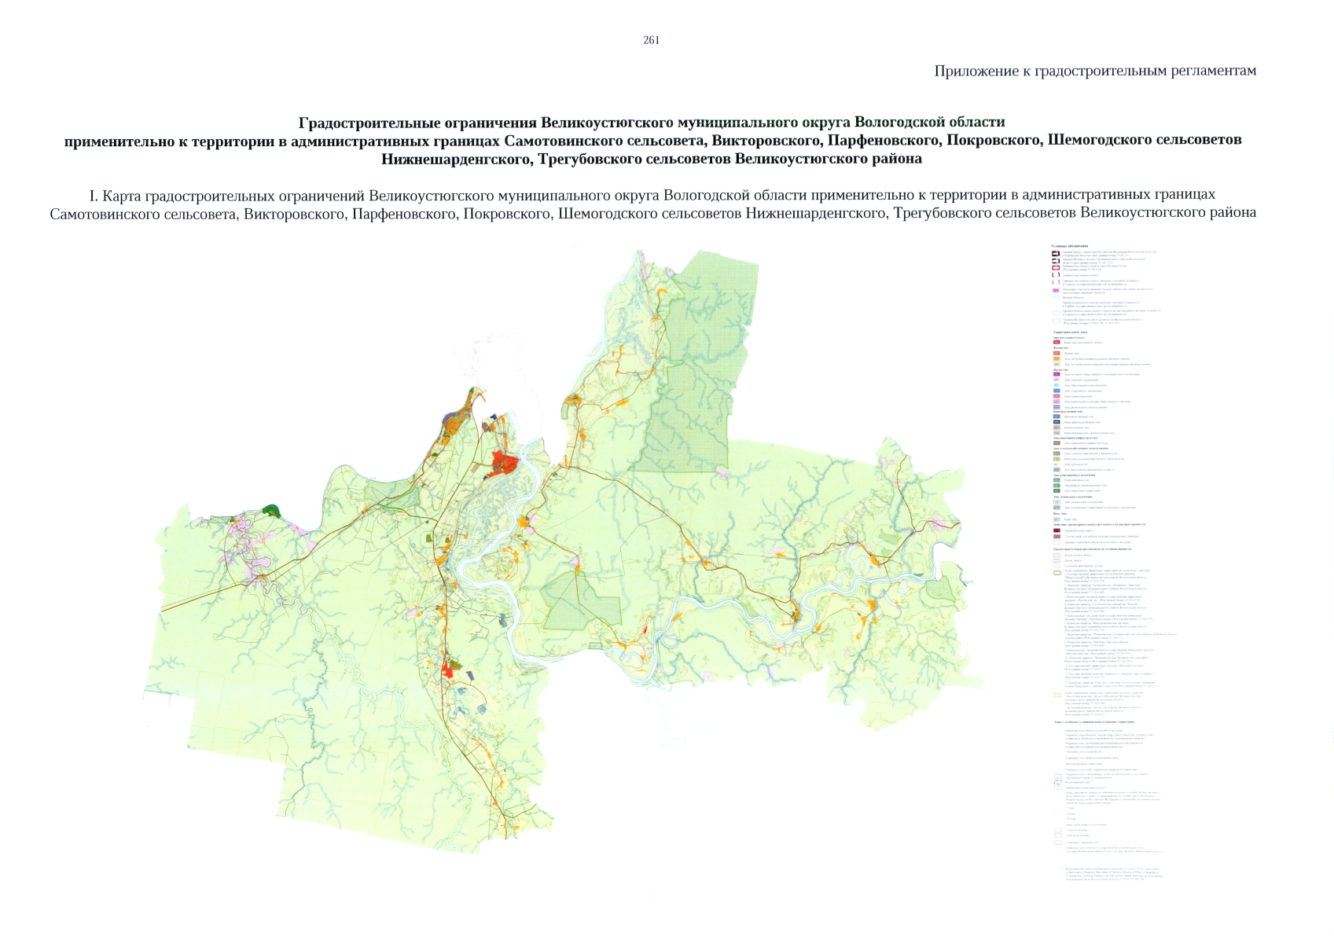Select the bold 'Градостроительные ограничения' title block
This screenshot has width=1334, height=943.
pyautogui.click(x=652, y=140)
